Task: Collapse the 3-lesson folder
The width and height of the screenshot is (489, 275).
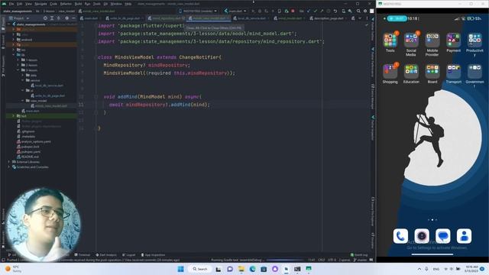Action: 18,70
